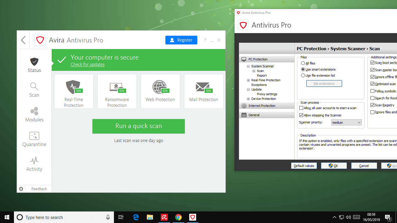Image resolution: width=397 pixels, height=223 pixels.
Task: Click Default values button
Action: (x=304, y=166)
